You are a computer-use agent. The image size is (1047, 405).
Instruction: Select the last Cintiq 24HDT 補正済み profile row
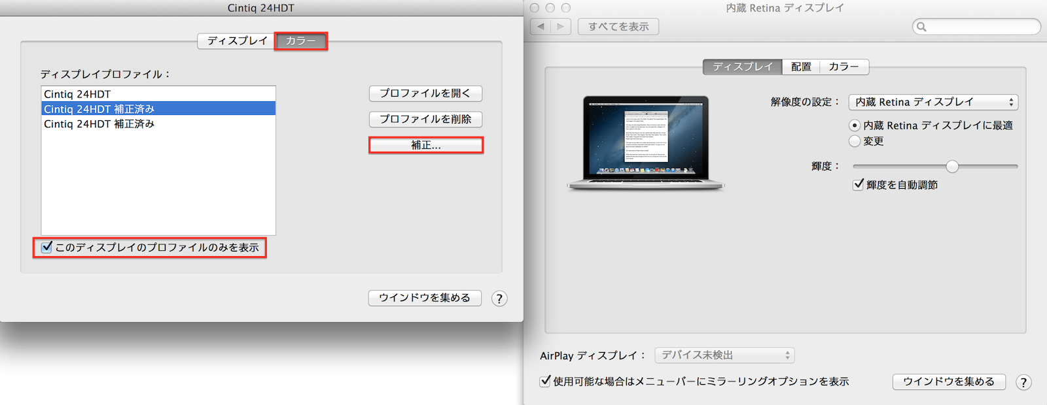pyautogui.click(x=158, y=124)
